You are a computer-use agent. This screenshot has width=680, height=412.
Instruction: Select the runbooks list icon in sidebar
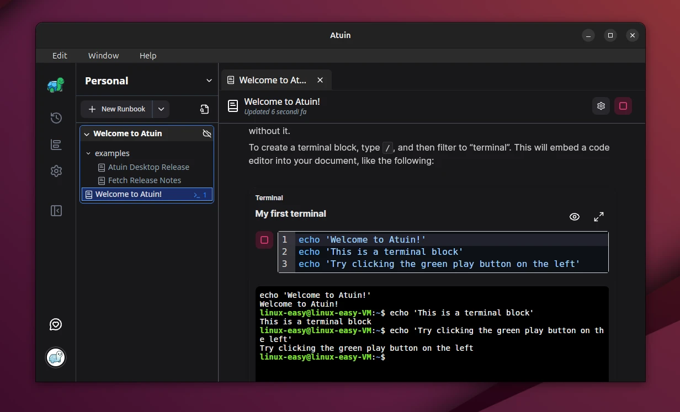(56, 145)
